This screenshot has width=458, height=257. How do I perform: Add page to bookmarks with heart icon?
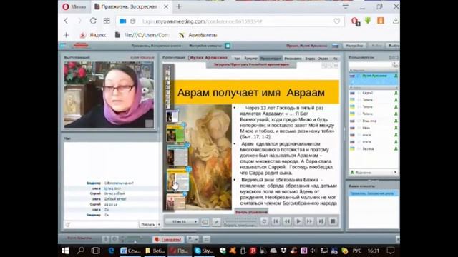[x=337, y=21]
